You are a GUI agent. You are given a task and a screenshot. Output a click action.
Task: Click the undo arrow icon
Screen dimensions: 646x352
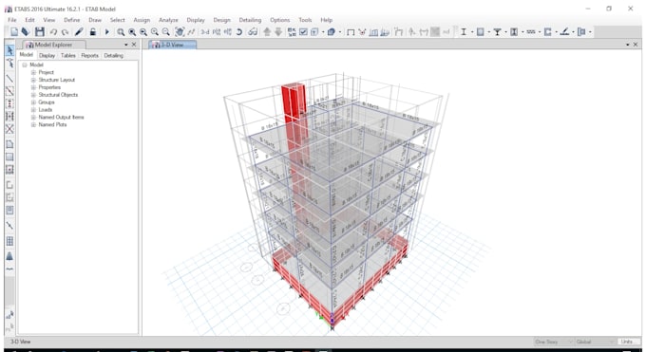tap(53, 31)
